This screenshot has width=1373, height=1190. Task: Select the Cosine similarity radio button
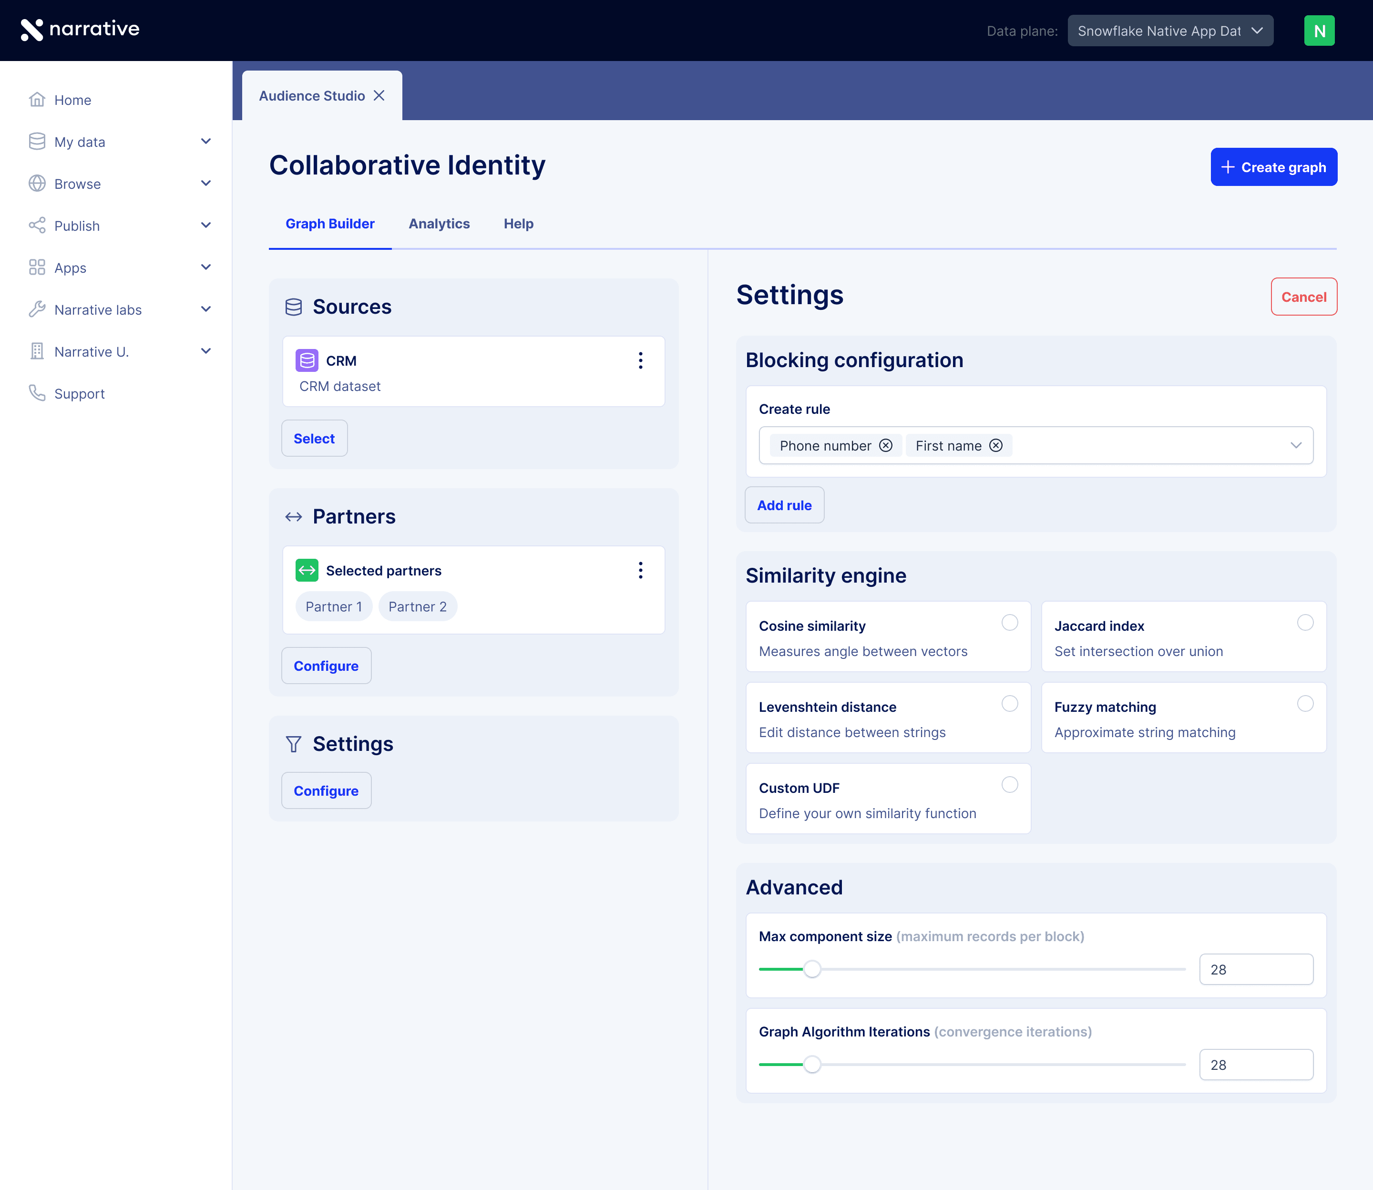coord(1009,622)
